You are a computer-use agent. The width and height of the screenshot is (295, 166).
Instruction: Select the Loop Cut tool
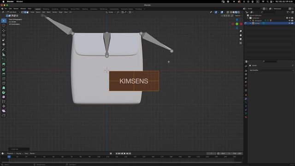[x=4, y=79]
